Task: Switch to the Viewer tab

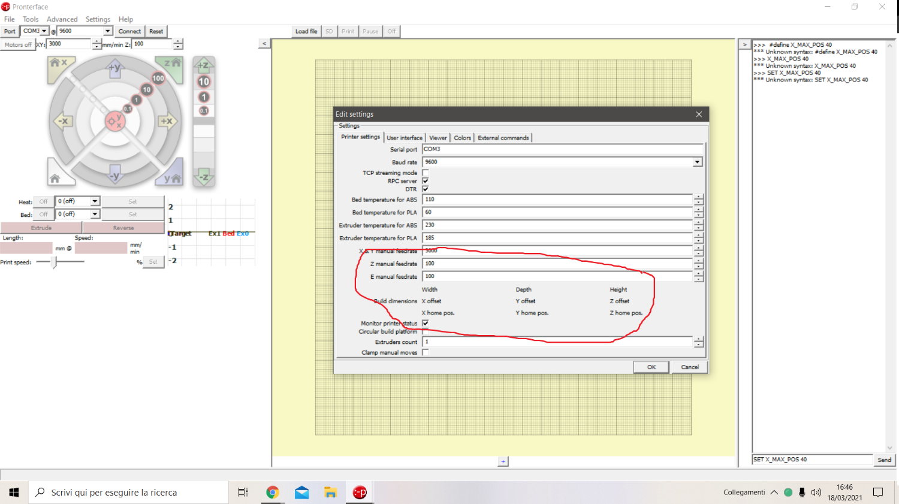Action: pyautogui.click(x=438, y=138)
